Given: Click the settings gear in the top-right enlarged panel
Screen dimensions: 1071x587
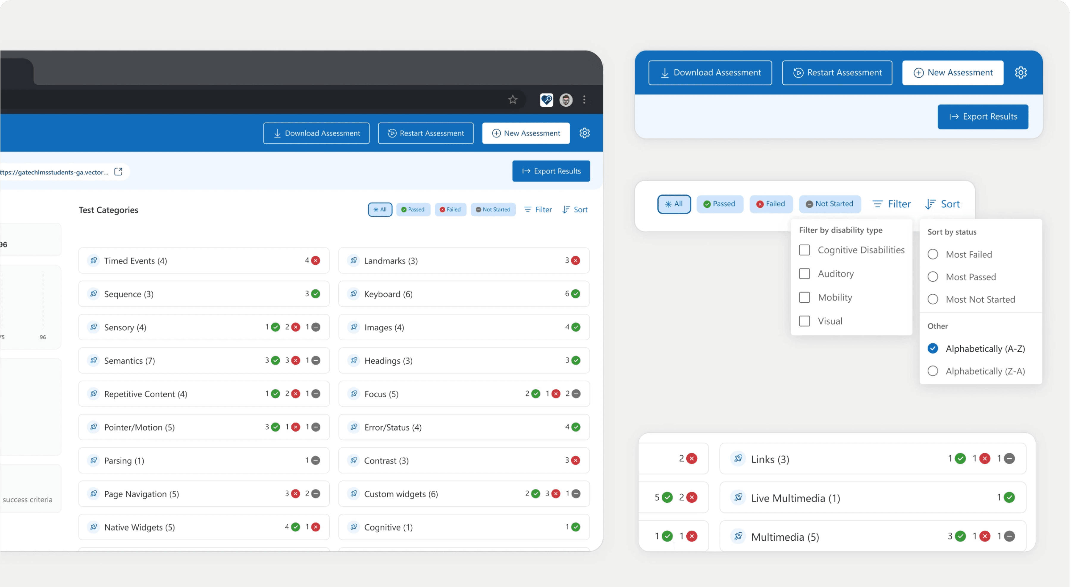Looking at the screenshot, I should pyautogui.click(x=1021, y=73).
